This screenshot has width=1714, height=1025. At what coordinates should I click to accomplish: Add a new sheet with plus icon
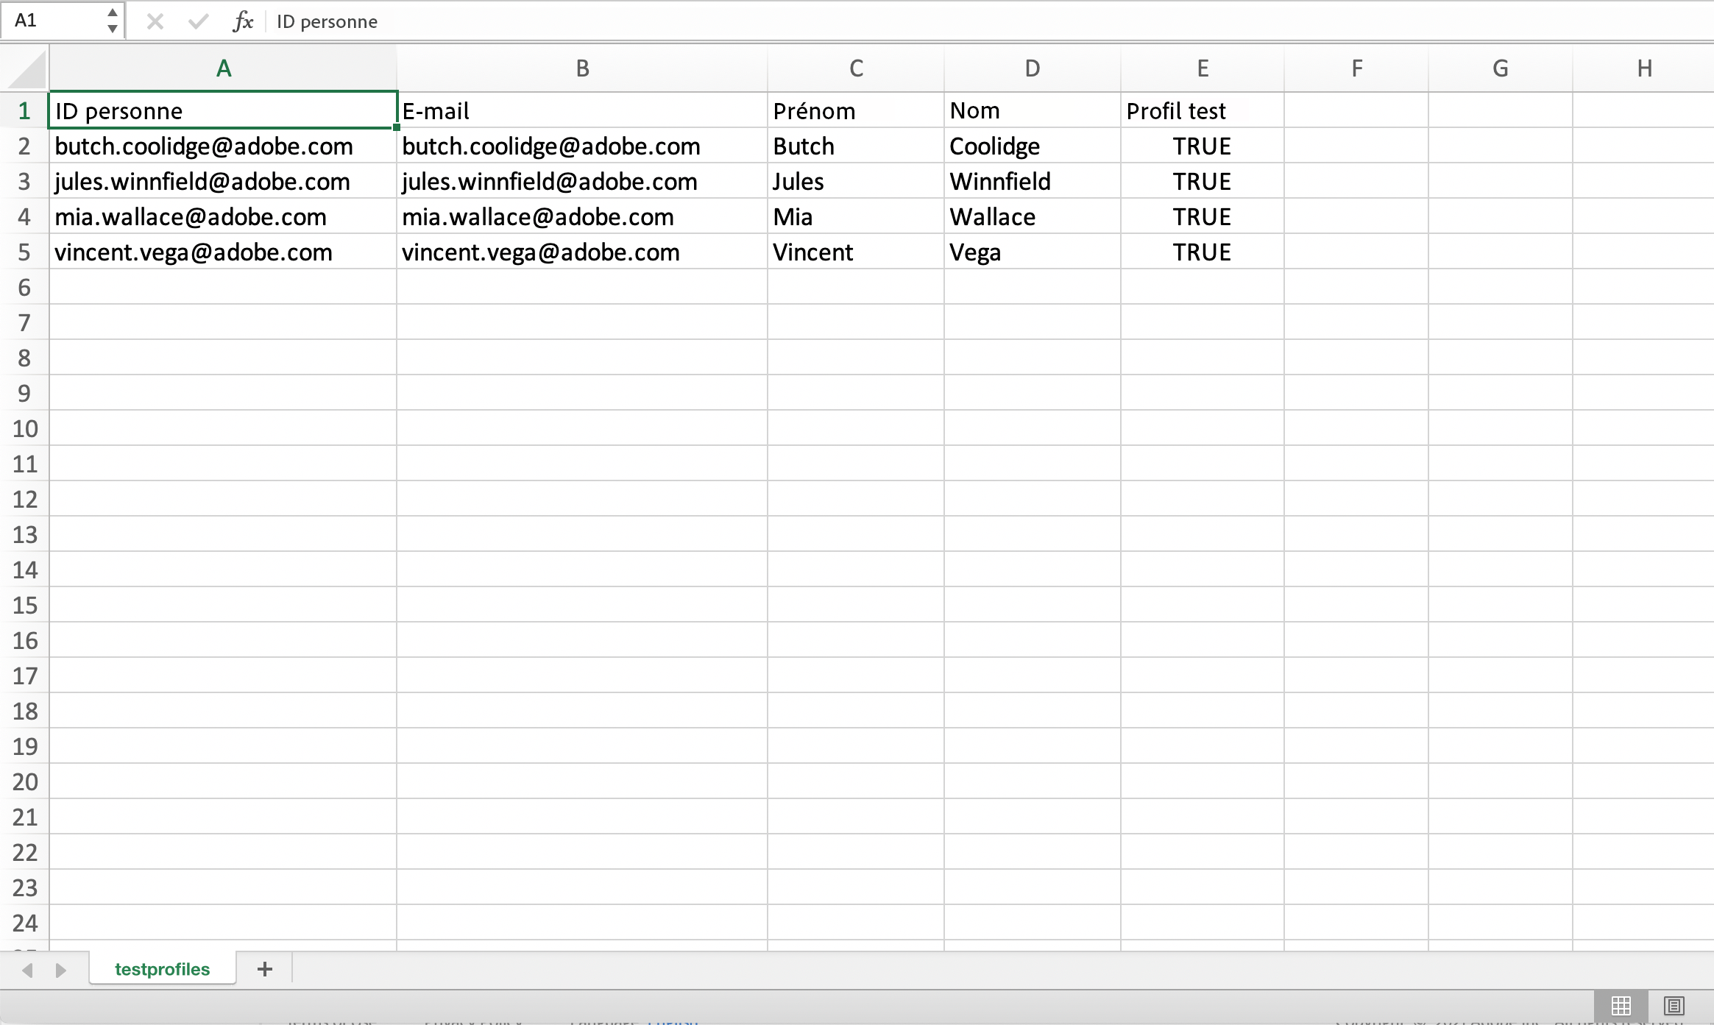[265, 969]
